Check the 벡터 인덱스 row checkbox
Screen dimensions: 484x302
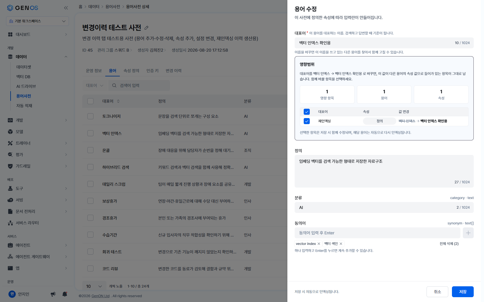tap(90, 133)
